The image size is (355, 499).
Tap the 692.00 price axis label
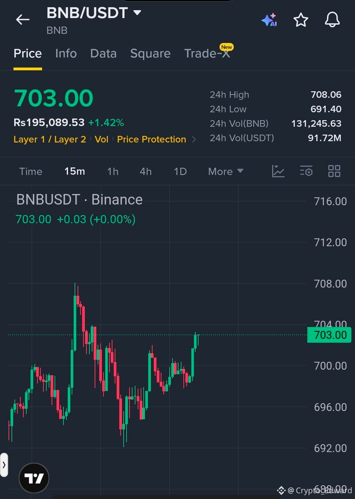tap(330, 448)
